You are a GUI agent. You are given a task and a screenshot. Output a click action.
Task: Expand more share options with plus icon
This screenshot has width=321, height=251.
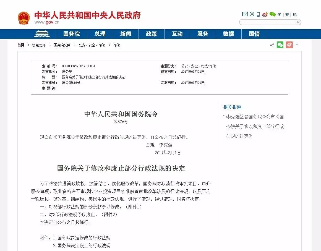[297, 45]
